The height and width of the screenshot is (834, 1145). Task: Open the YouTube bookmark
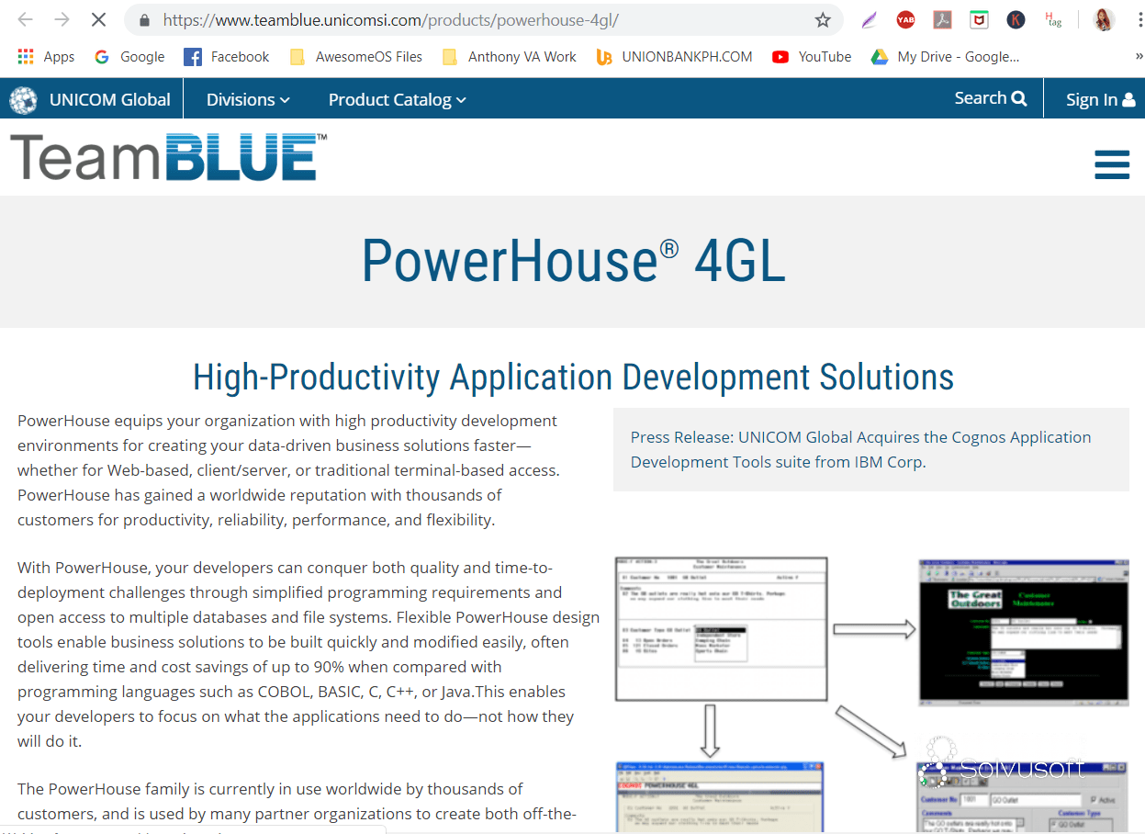tap(812, 57)
